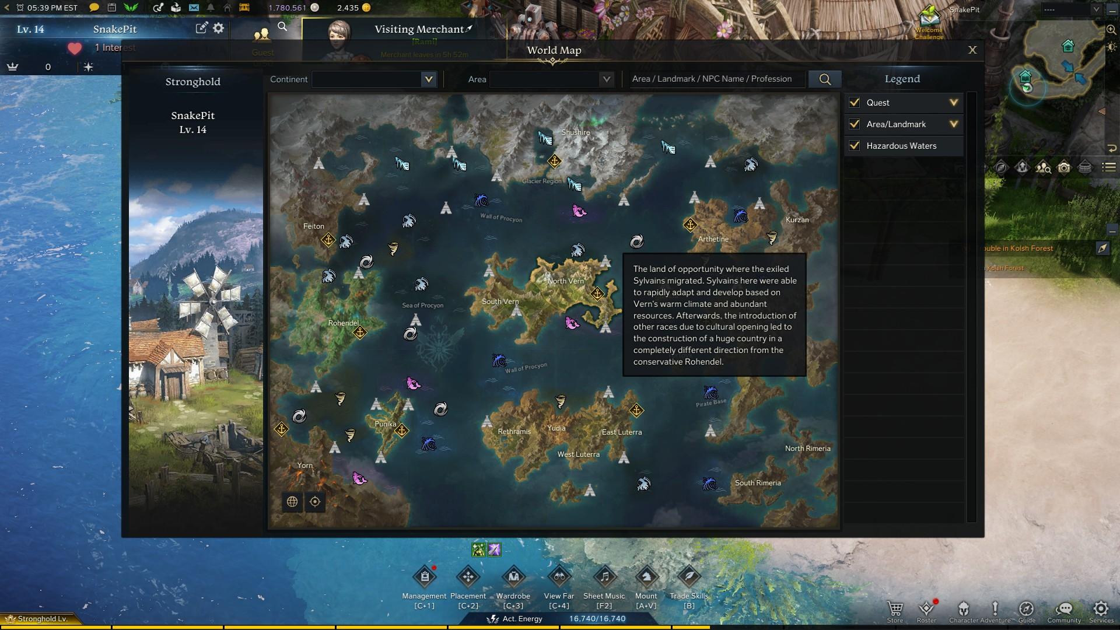Select the Rohendel continent label

[x=343, y=323]
